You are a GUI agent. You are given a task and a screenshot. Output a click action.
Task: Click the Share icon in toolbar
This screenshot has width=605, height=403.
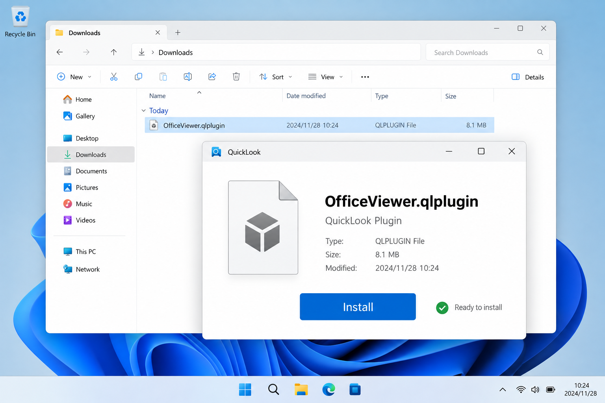pos(212,77)
